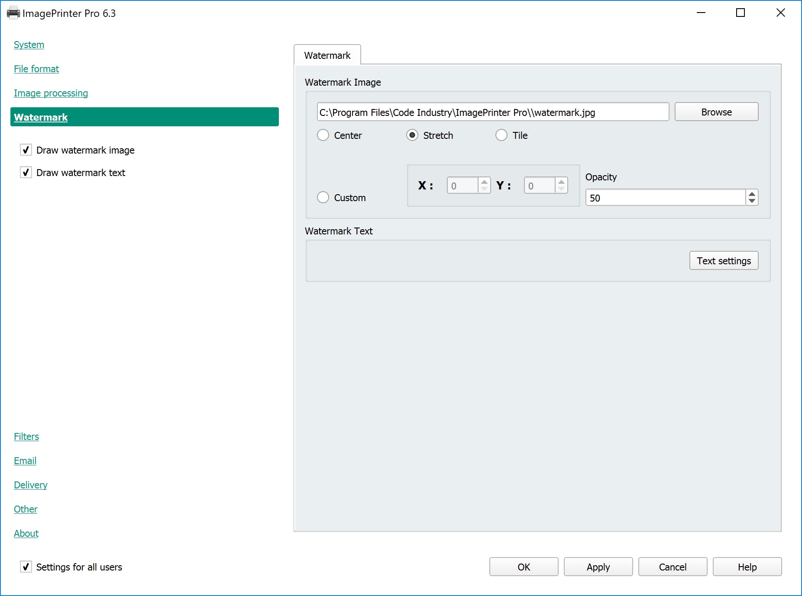Image resolution: width=802 pixels, height=596 pixels.
Task: Toggle Settings for all users checkbox
Action: click(26, 567)
